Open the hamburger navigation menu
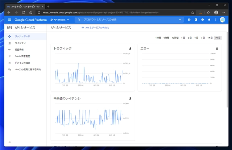The width and height of the screenshot is (232, 150). coord(9,20)
